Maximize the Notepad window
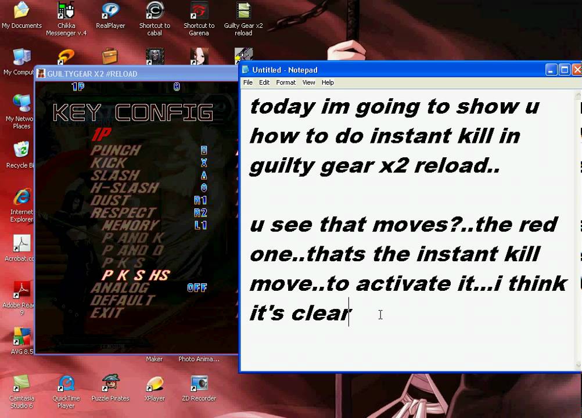 [564, 70]
